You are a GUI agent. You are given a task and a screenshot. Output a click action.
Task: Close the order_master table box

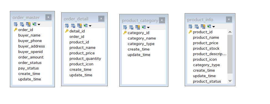(x=48, y=17)
